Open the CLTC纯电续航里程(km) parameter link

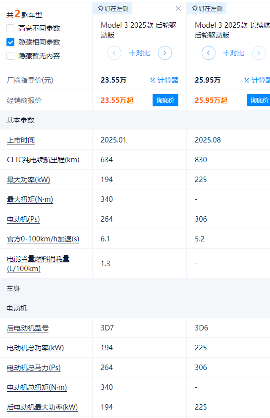pyautogui.click(x=43, y=160)
